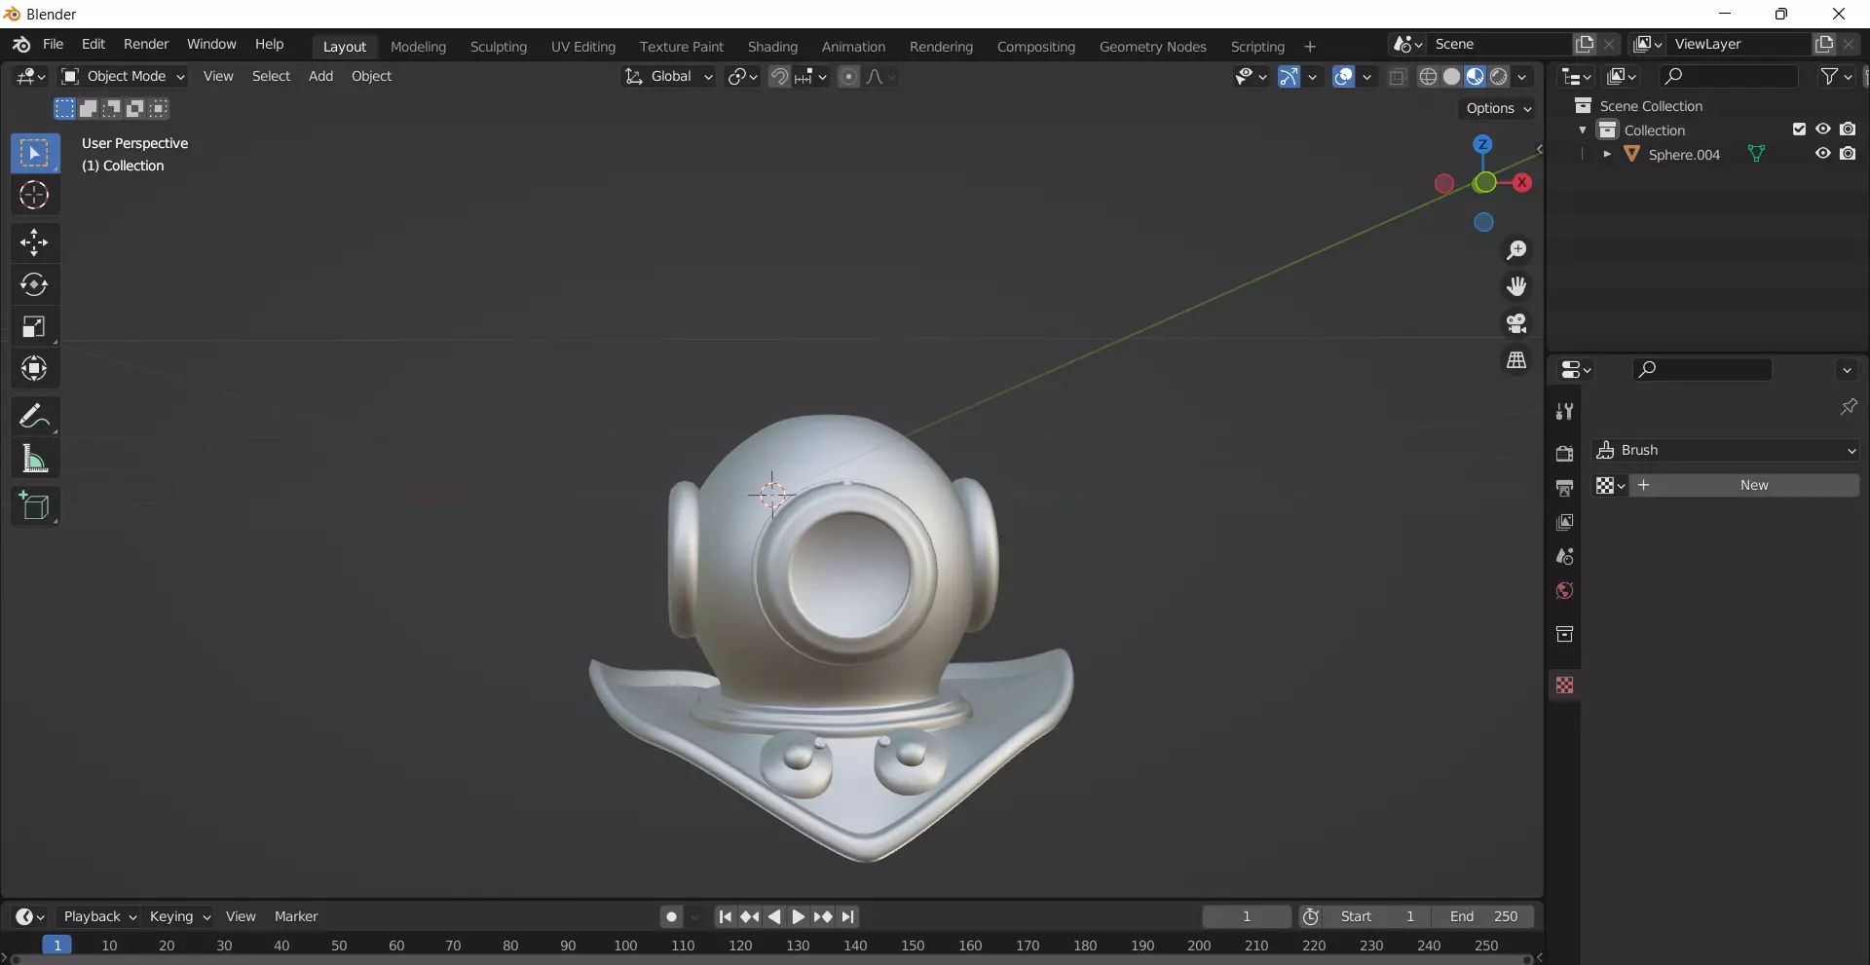Click the Start frame field
1870x965 pixels.
pos(1377,916)
